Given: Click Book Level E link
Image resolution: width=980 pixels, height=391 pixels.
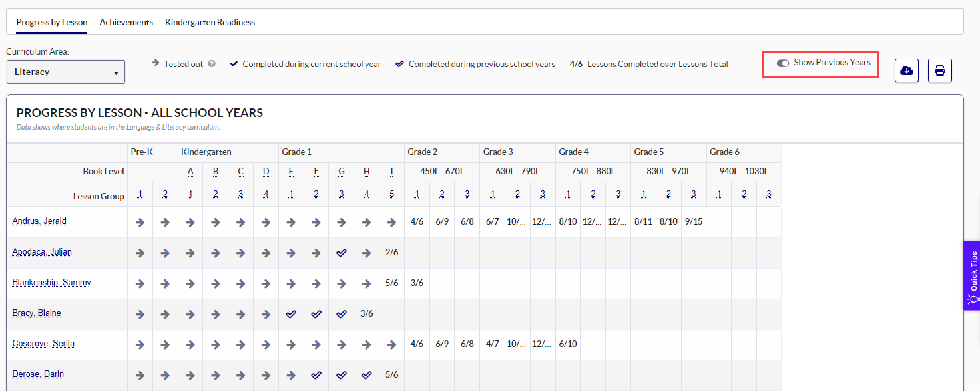Looking at the screenshot, I should point(291,172).
